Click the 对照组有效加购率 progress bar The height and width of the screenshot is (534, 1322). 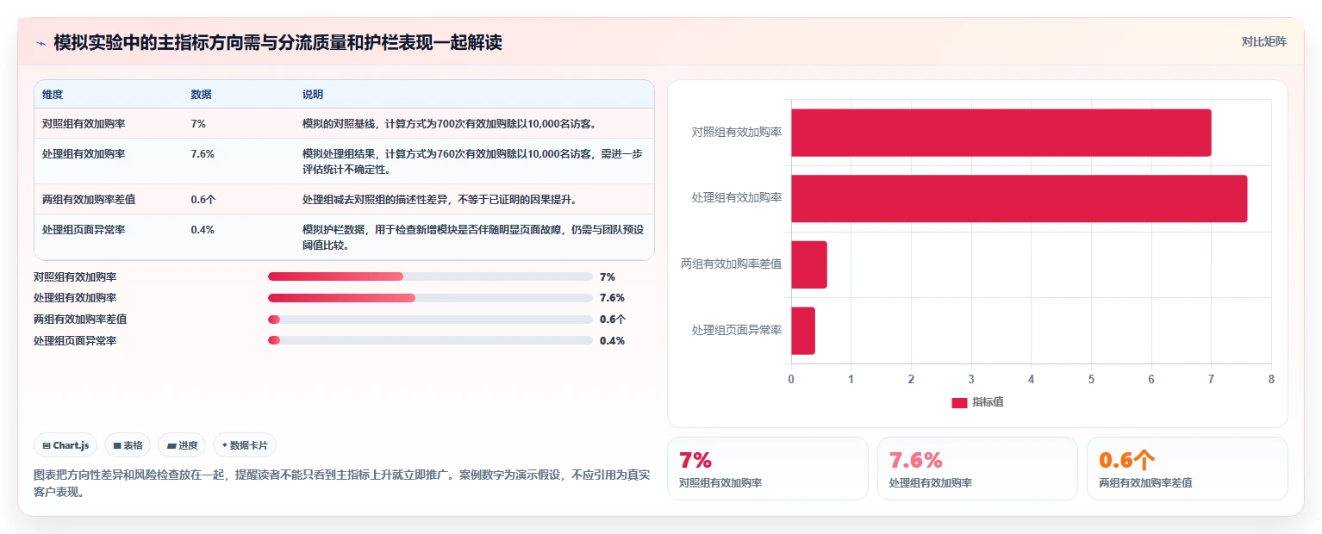[x=429, y=276]
